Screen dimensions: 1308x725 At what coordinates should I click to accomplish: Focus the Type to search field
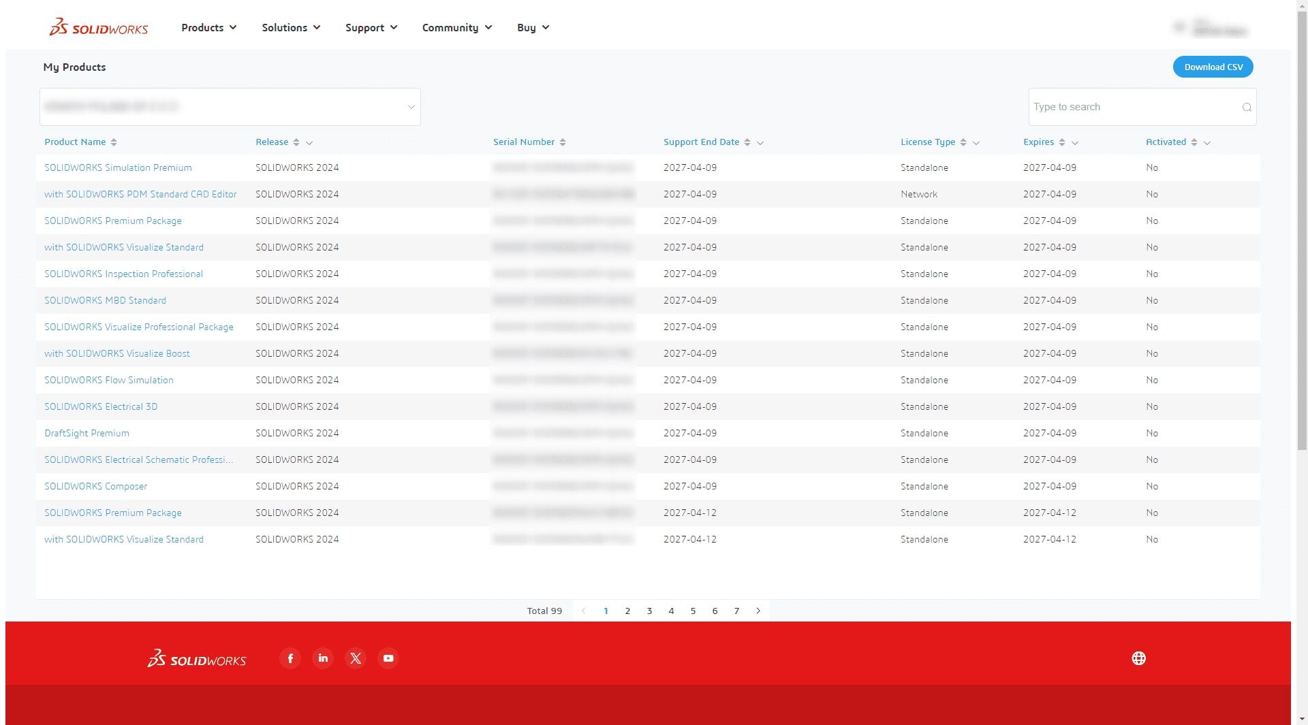[x=1142, y=107]
